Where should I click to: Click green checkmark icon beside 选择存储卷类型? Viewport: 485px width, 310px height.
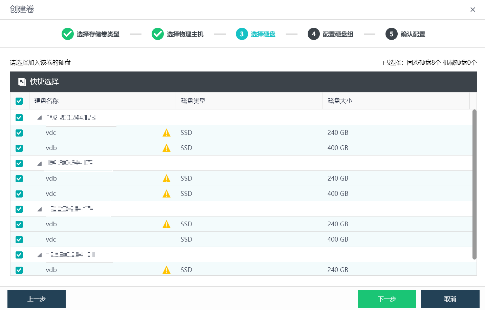68,34
